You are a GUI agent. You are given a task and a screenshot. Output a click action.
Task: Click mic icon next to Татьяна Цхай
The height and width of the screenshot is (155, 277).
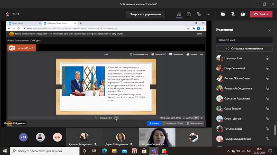click(x=267, y=129)
